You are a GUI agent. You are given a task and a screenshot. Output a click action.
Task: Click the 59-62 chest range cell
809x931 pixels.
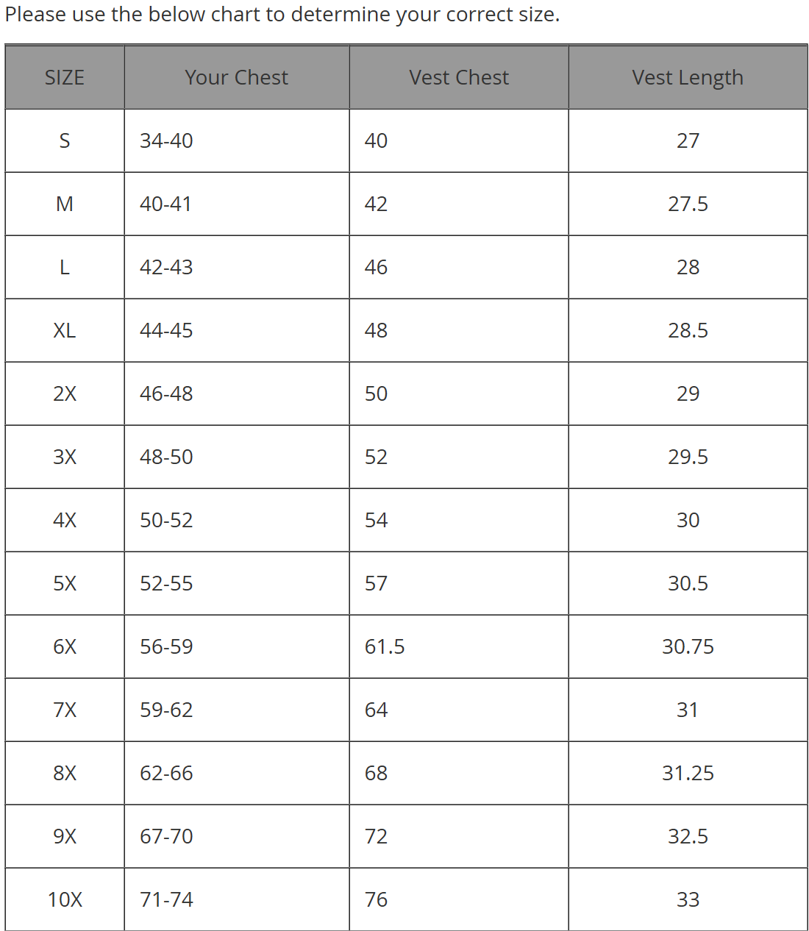point(166,710)
